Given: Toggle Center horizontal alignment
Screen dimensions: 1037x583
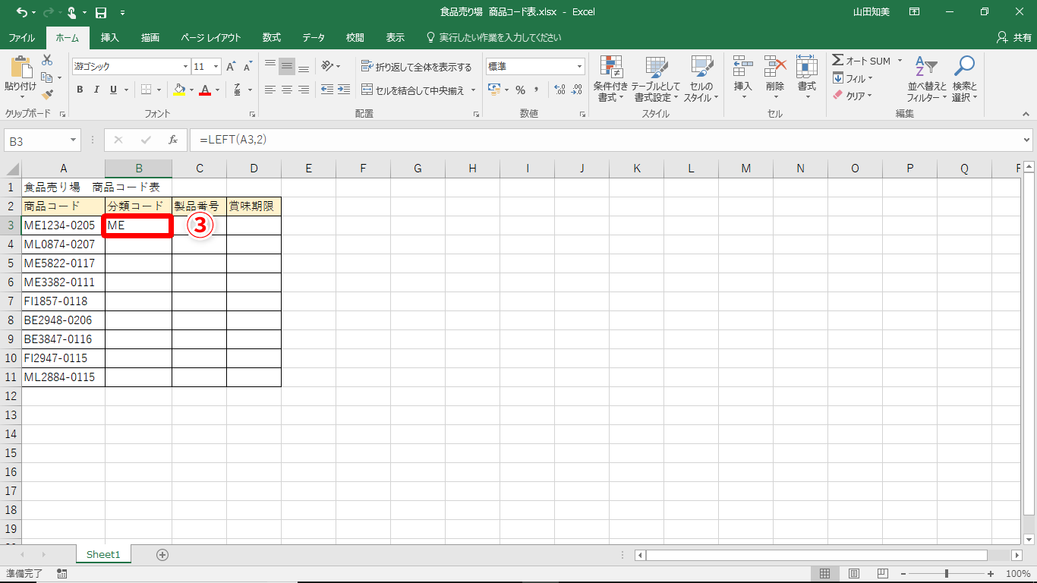Looking at the screenshot, I should [286, 90].
